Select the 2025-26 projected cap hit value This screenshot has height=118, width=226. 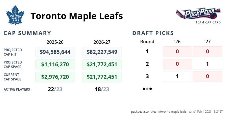pyautogui.click(x=55, y=52)
